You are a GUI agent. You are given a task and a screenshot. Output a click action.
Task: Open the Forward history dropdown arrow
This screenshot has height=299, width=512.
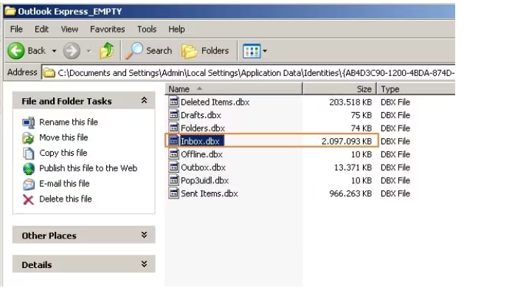coord(89,51)
